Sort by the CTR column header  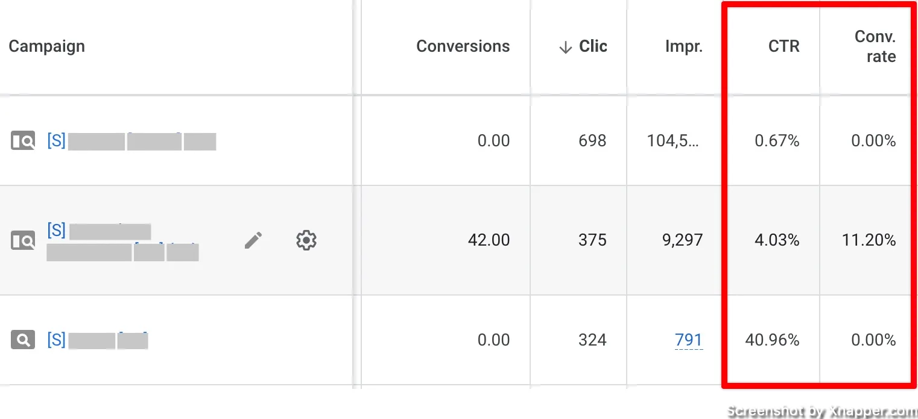[x=784, y=46]
